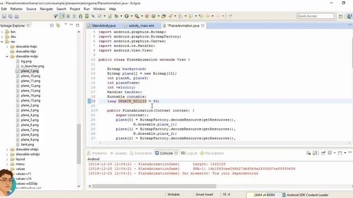Click the New Java Class green icon
The height and width of the screenshot is (198, 353).
[153, 16]
